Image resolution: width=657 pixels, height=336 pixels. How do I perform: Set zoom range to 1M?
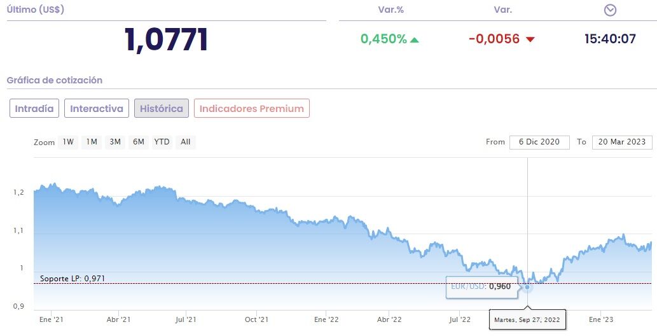coord(92,142)
